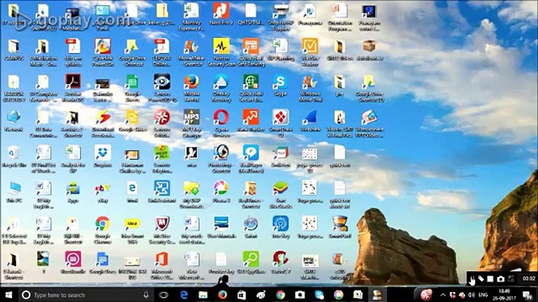This screenshot has width=538, height=302.
Task: Select the recorder's pen annotation tool
Action: coord(481,279)
